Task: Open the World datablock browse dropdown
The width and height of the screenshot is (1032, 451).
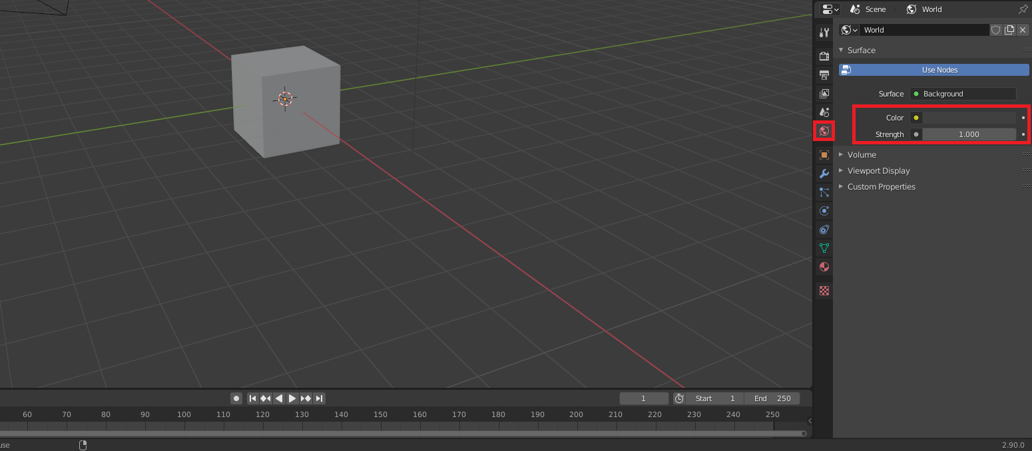Action: [849, 30]
